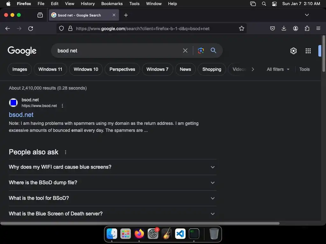Open a new tab with plus button
The image size is (326, 244).
pyautogui.click(x=126, y=15)
